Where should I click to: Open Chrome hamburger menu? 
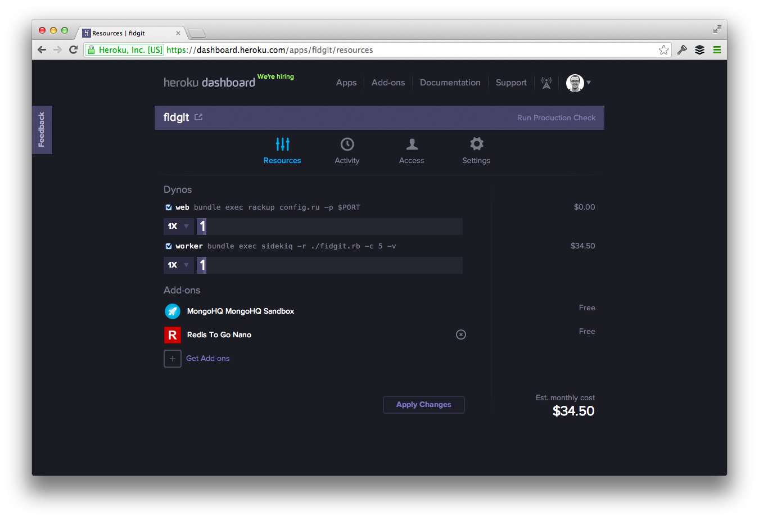pos(717,50)
